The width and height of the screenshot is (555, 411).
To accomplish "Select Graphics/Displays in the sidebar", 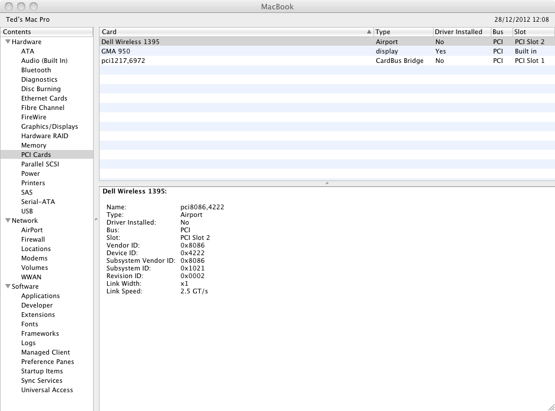I will (x=49, y=126).
